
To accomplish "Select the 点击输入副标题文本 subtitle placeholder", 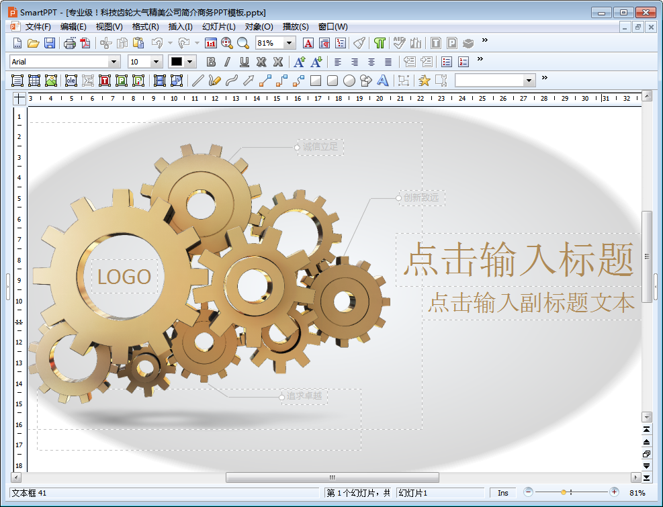I will [x=531, y=303].
